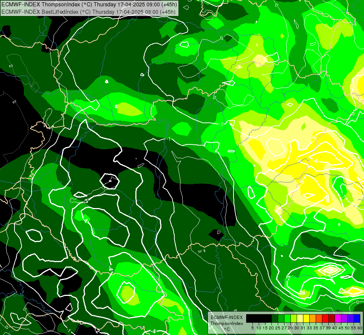Viewport: 364px width, 335px height.
Task: Click the legend tick value 60
Action: [x=360, y=328]
